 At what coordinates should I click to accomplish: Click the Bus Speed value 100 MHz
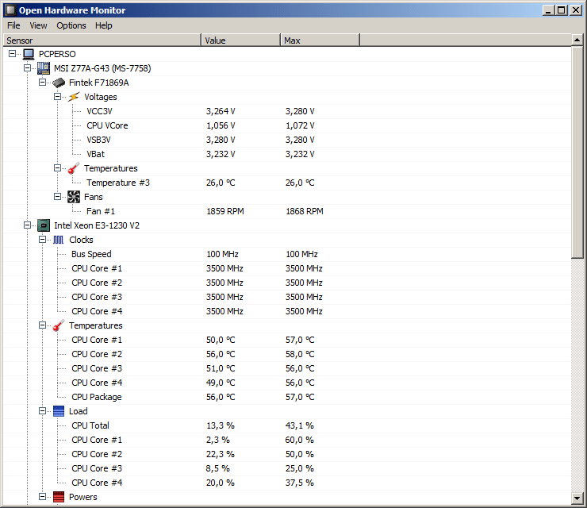click(x=222, y=254)
